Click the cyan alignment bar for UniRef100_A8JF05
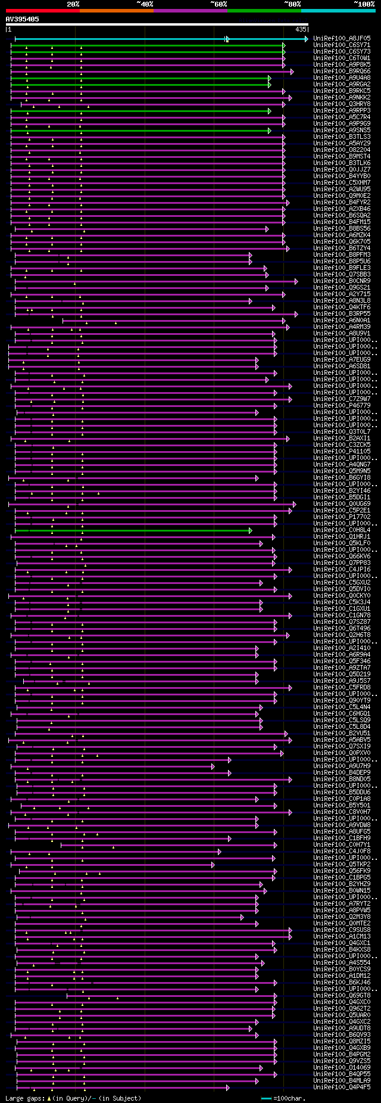This screenshot has width=381, height=1103. click(x=161, y=39)
